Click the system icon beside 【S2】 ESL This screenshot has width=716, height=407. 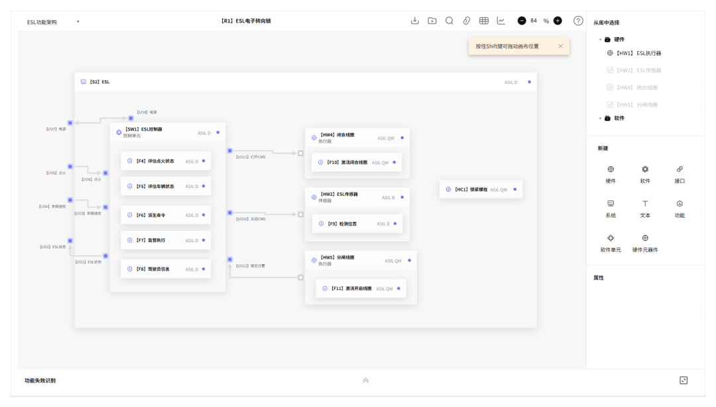[x=84, y=81]
